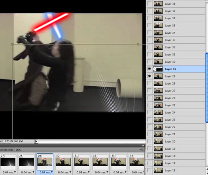Toggle visibility of Layer 20
208x175 pixels.
pyautogui.click(x=149, y=141)
